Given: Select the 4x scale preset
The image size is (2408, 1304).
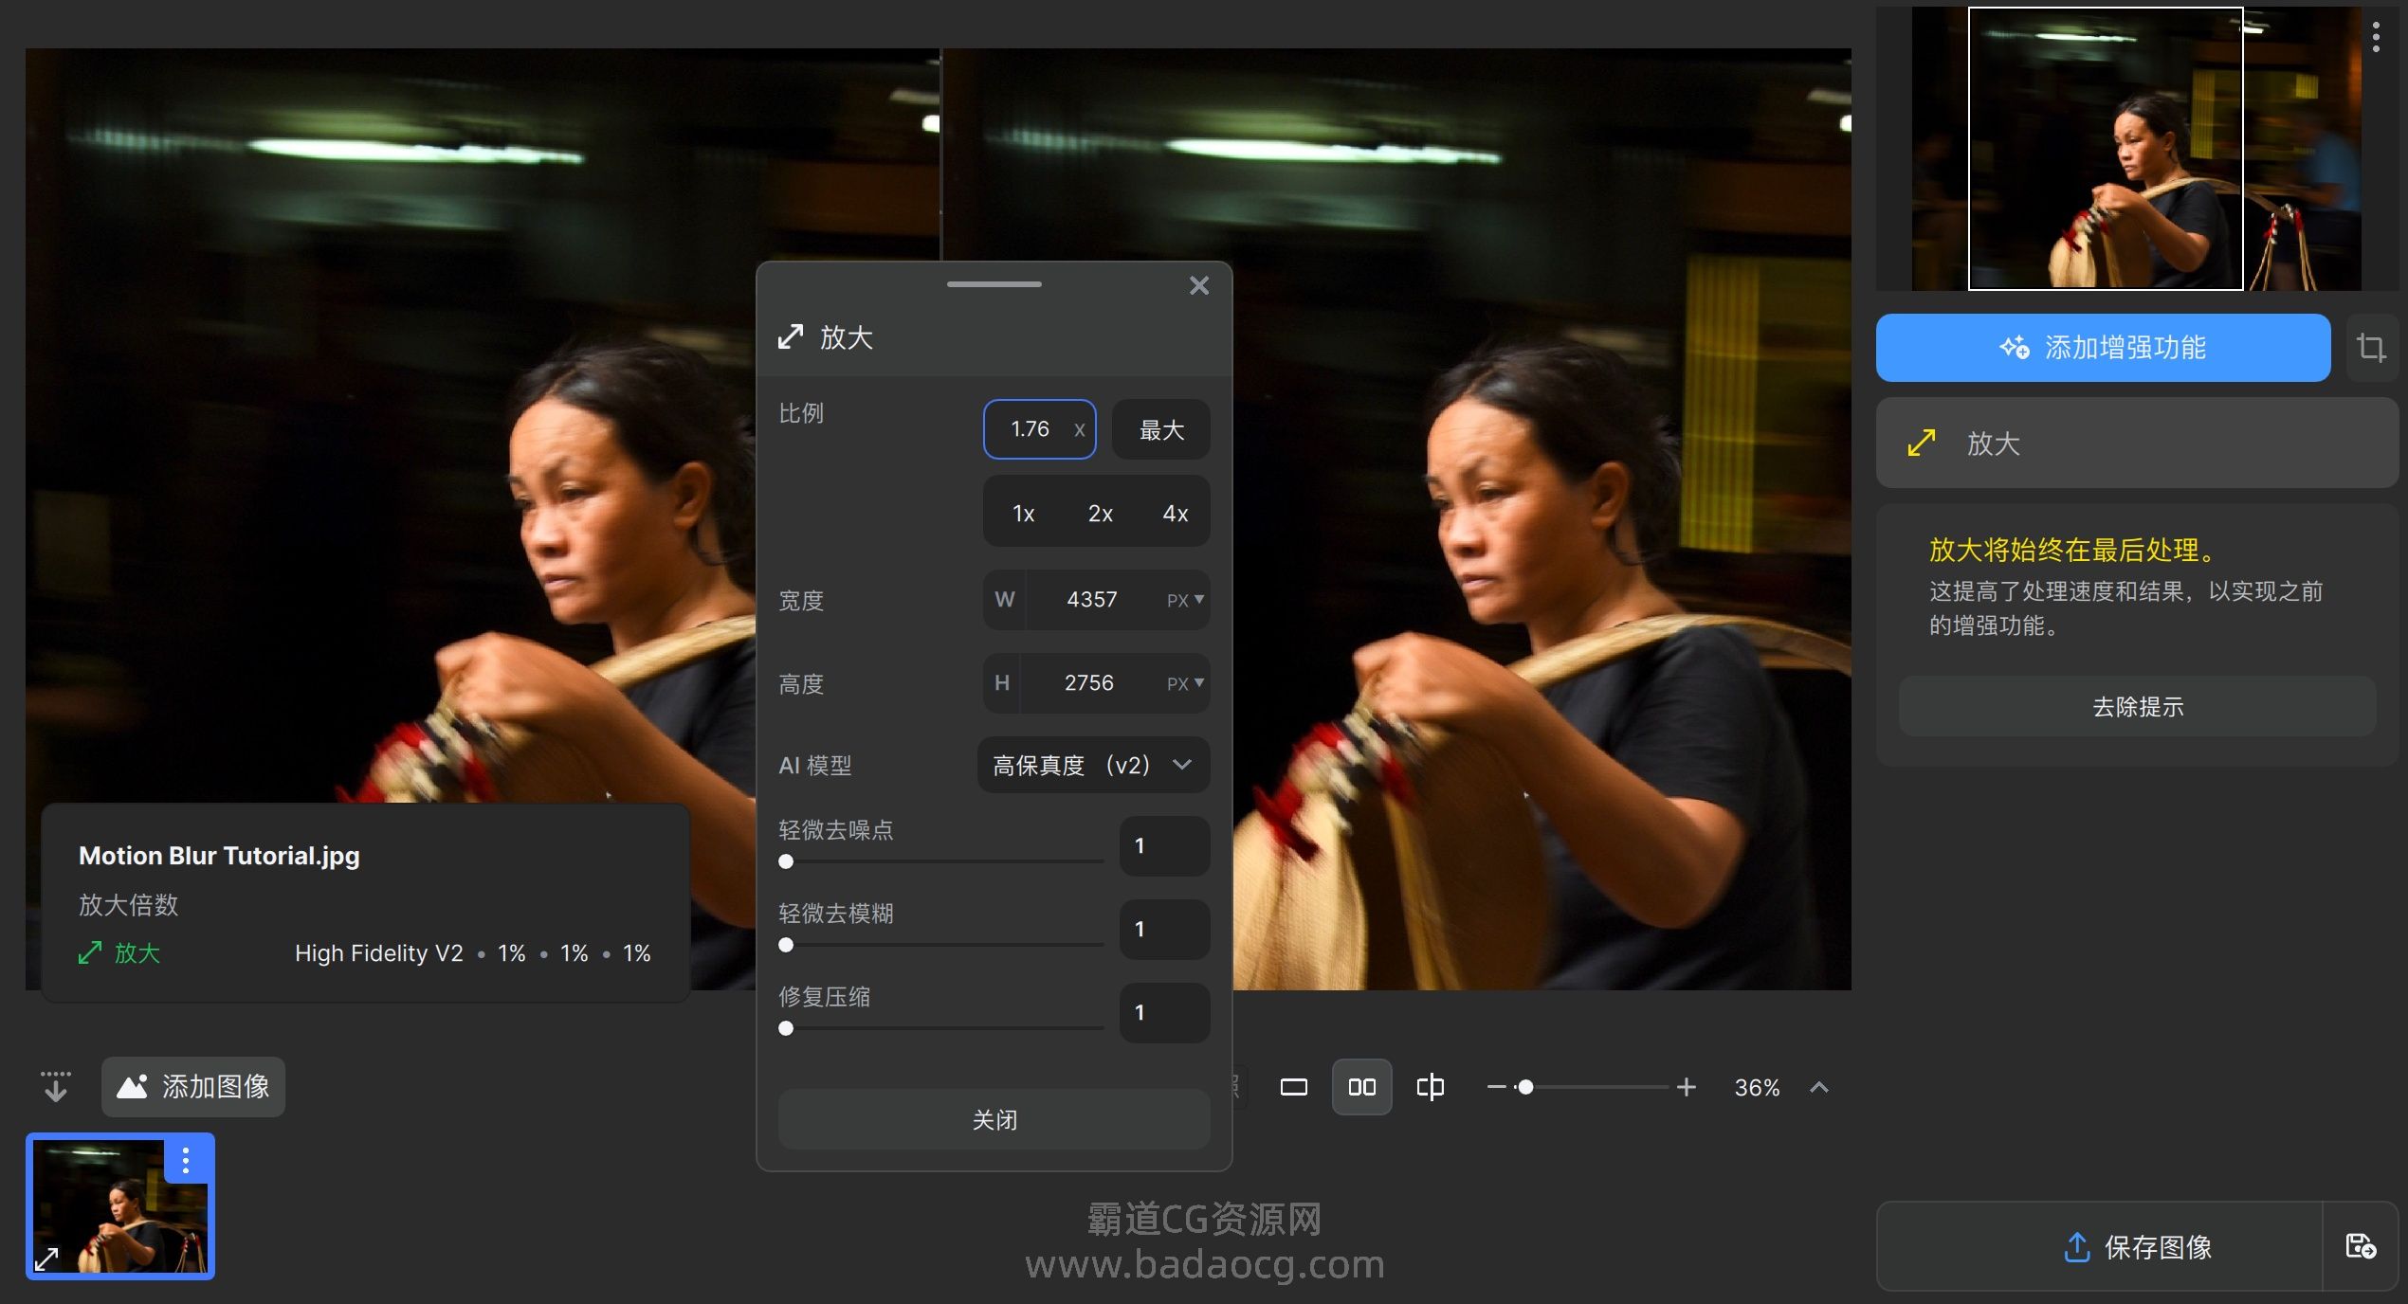Looking at the screenshot, I should (1175, 513).
